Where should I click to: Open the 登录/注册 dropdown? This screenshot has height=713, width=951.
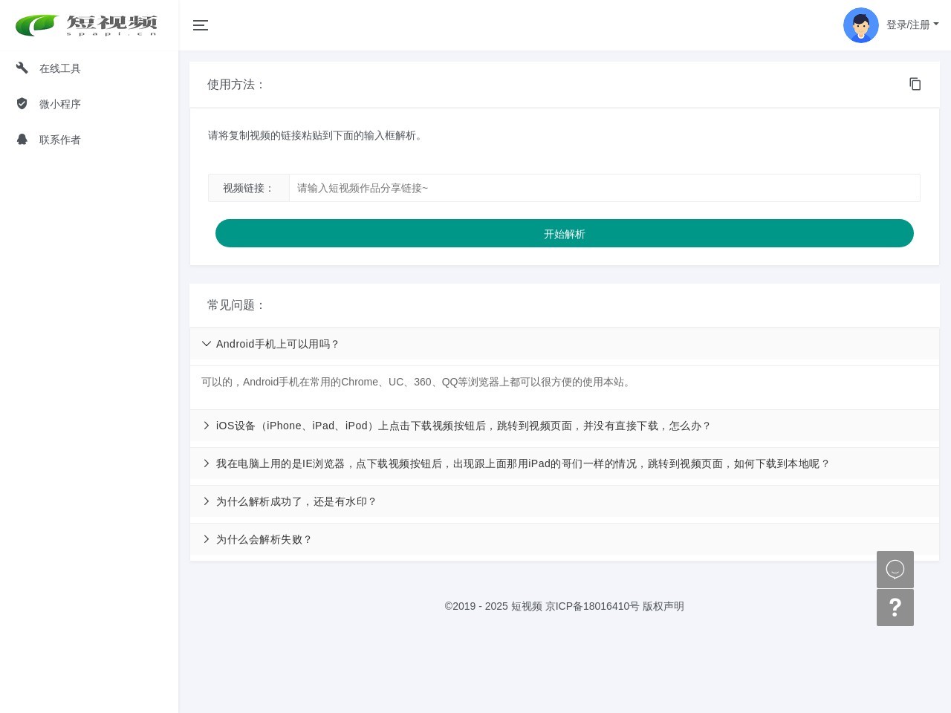(912, 25)
